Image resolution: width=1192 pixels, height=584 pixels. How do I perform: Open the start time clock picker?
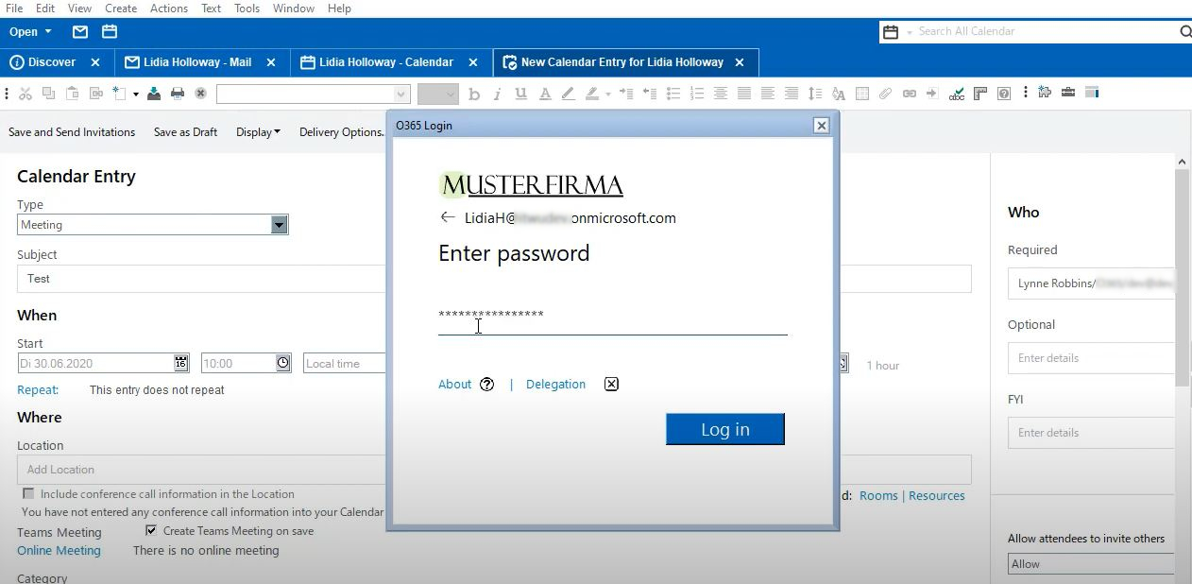click(x=282, y=363)
